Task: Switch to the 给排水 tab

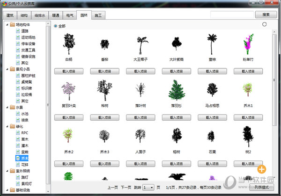Action: [40, 15]
